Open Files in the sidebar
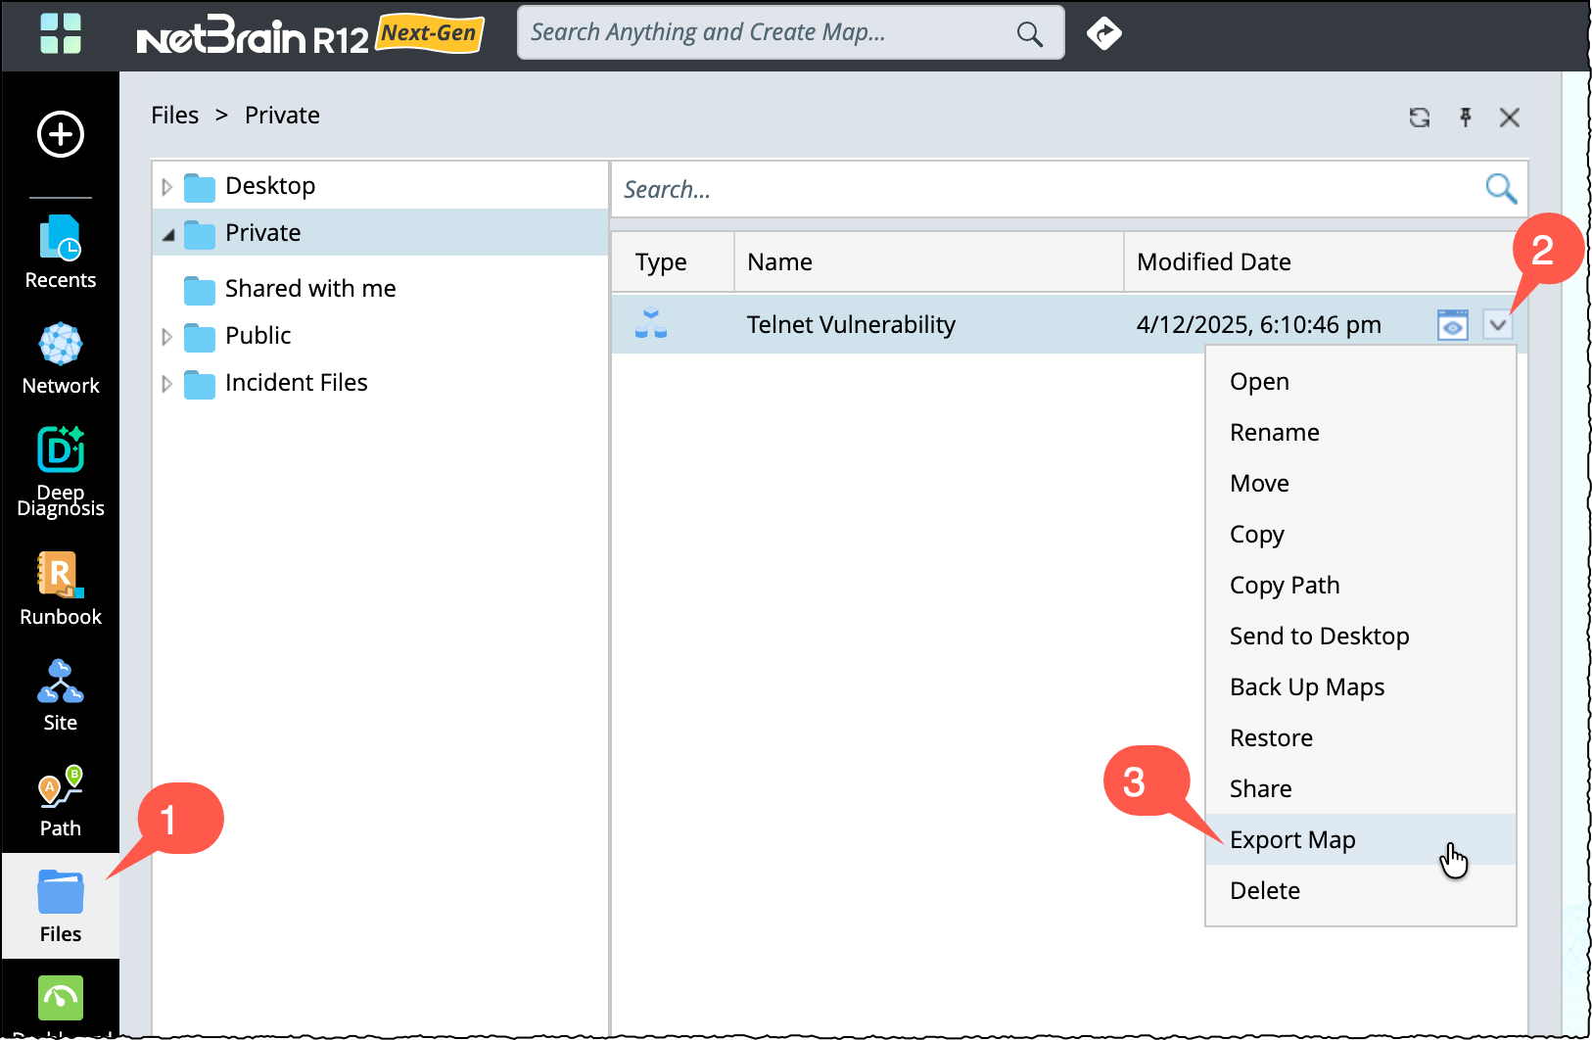The height and width of the screenshot is (1040, 1592). click(x=61, y=906)
